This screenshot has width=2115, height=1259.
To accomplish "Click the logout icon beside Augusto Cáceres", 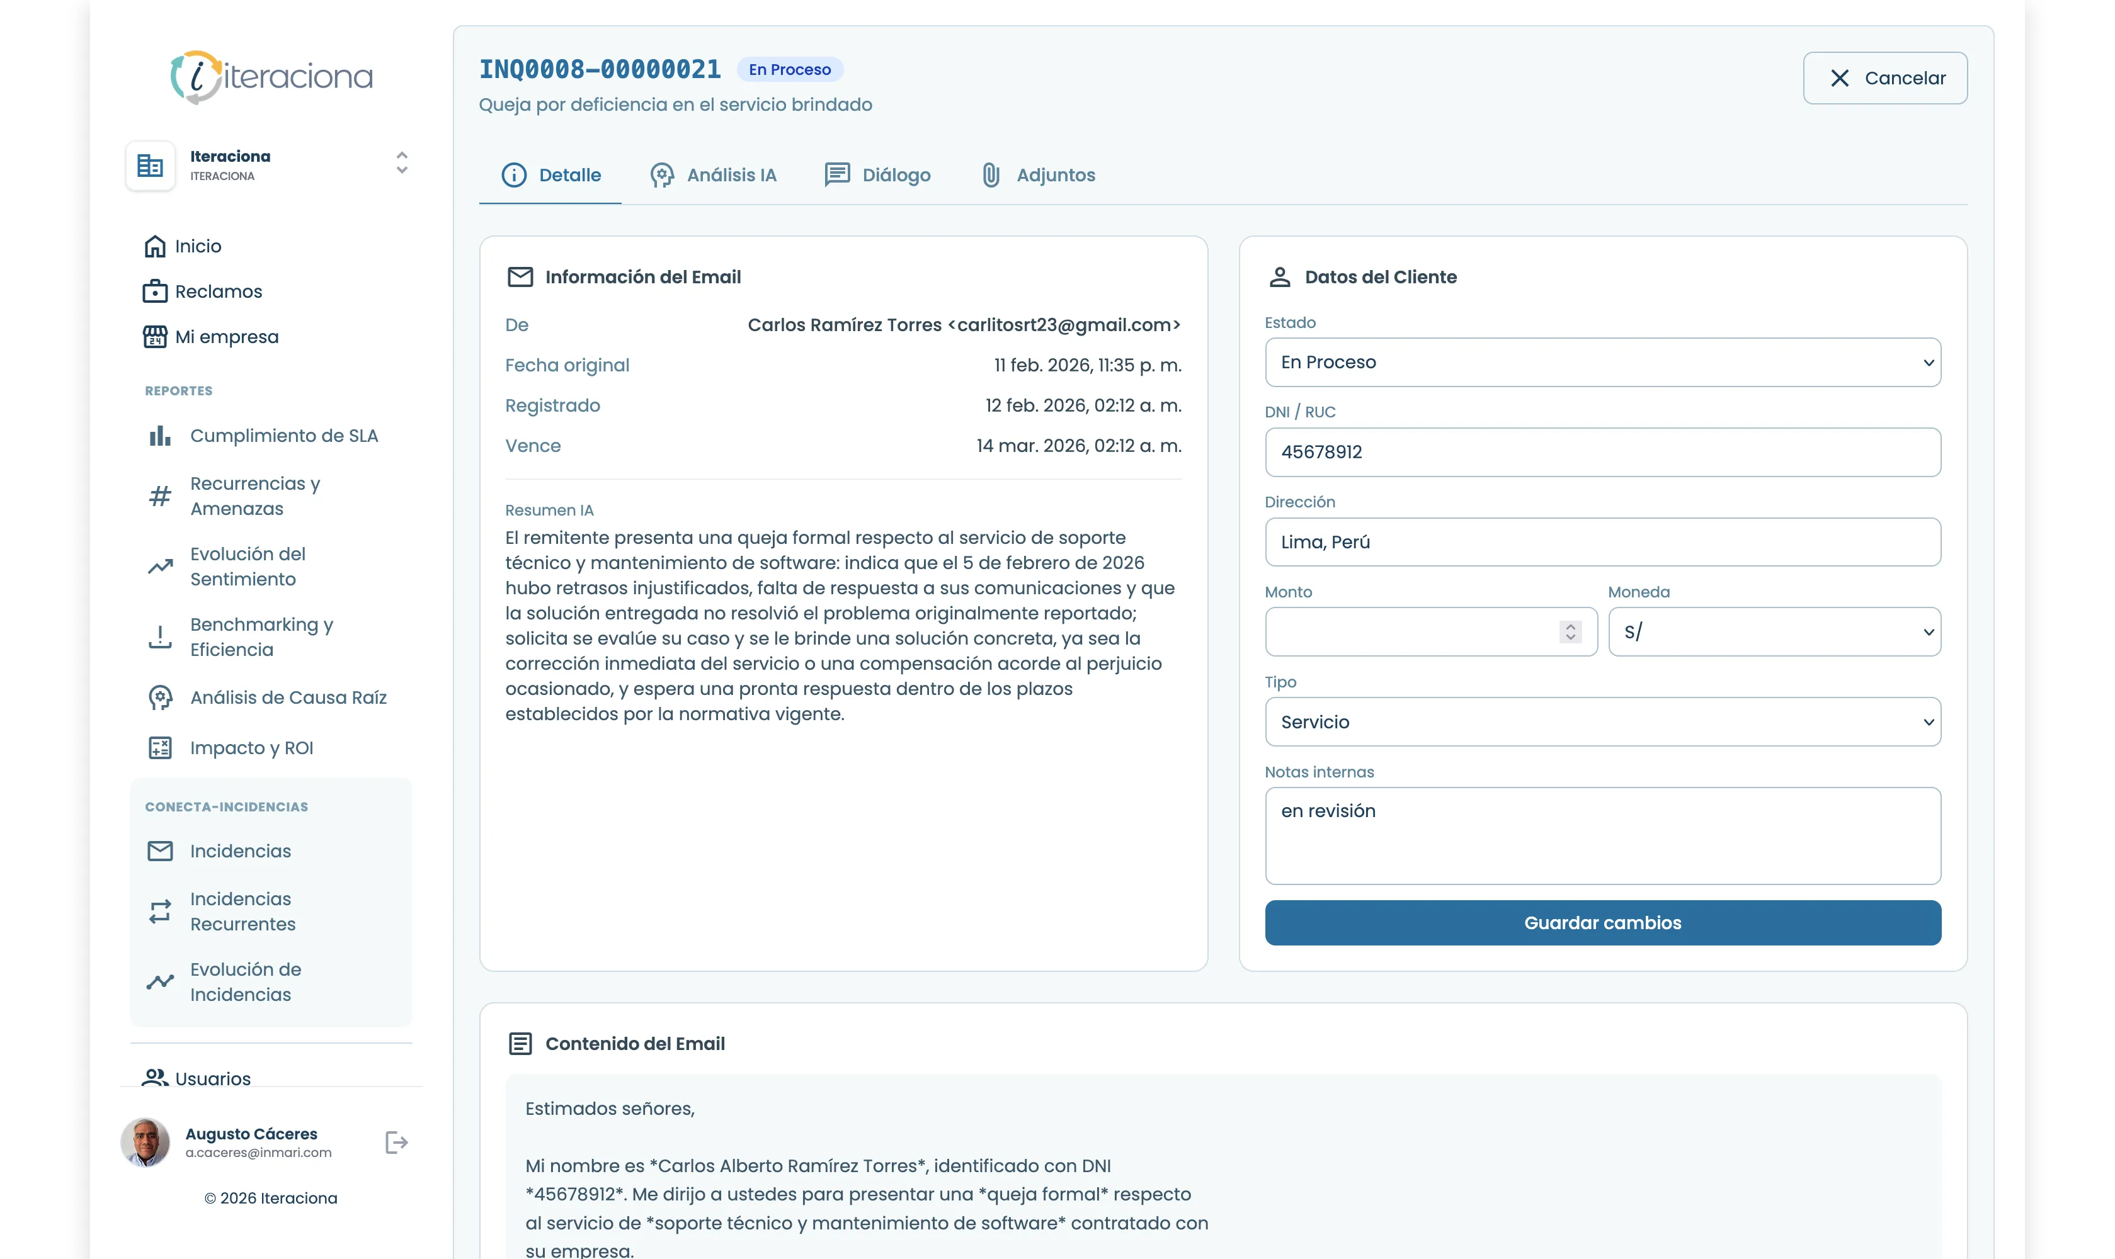I will 396,1142.
